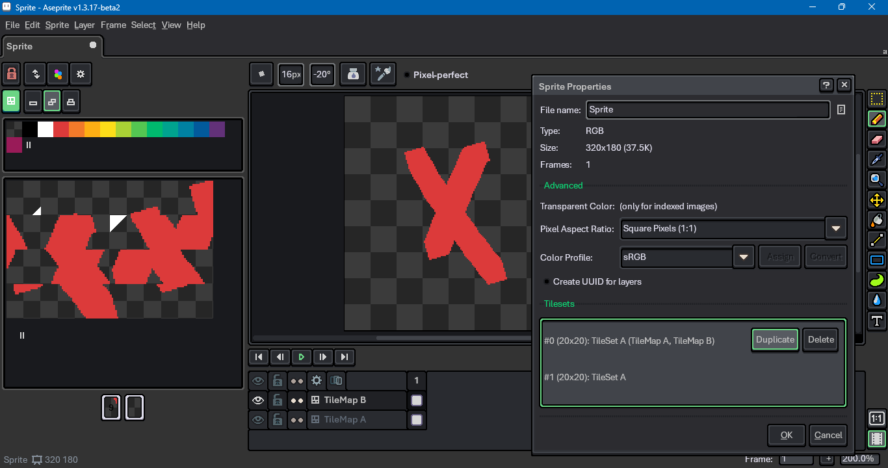Enable the Pixel-perfect checkbox

407,75
